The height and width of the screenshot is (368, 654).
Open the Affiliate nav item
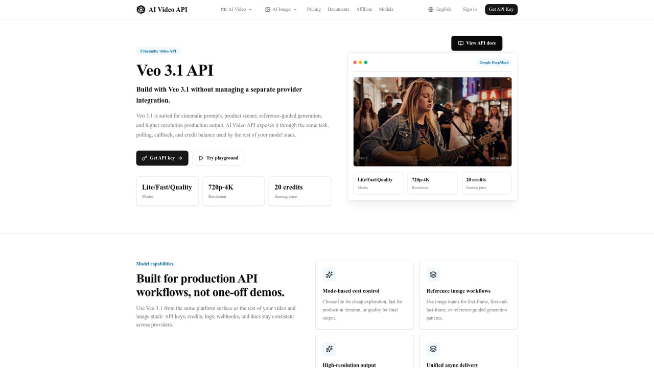[364, 9]
